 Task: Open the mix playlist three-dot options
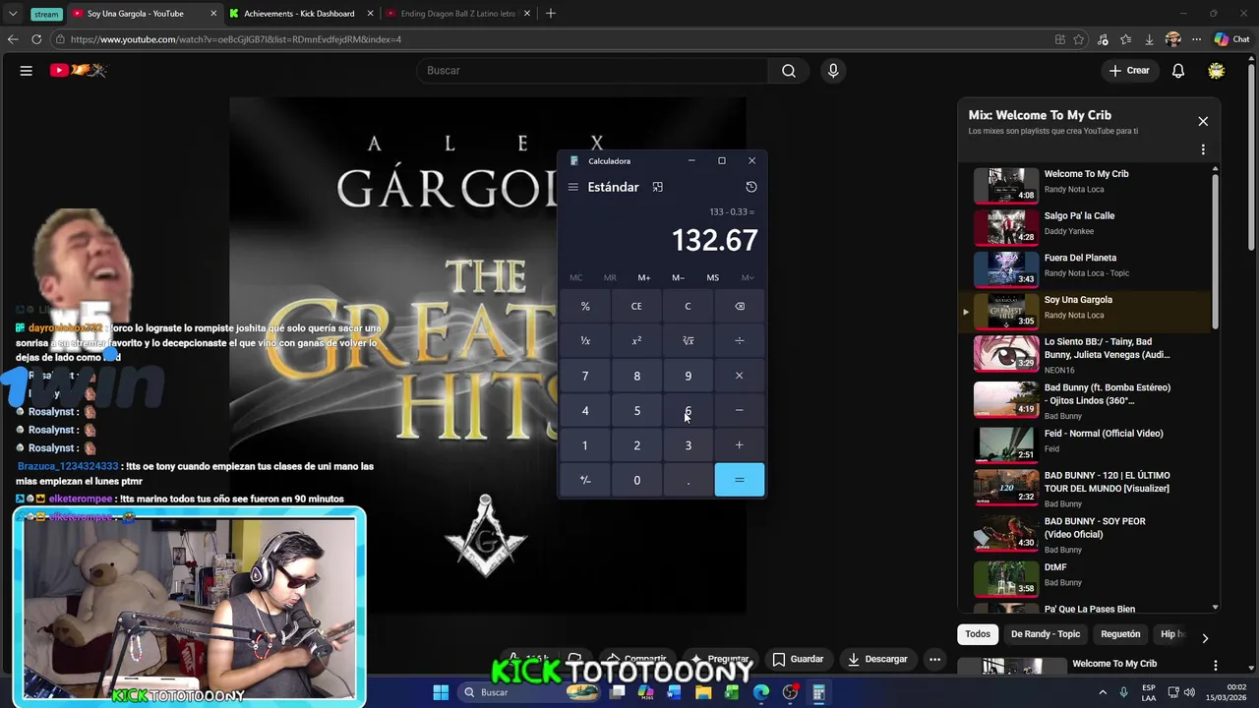click(x=1203, y=150)
